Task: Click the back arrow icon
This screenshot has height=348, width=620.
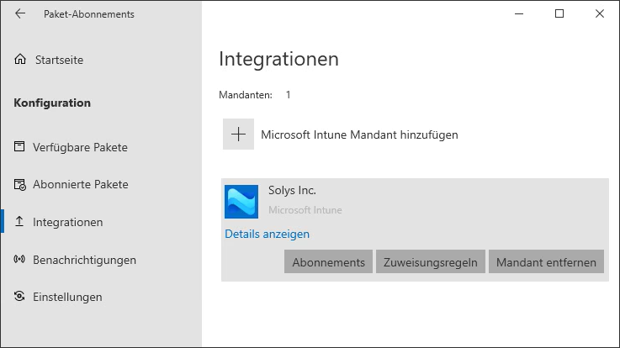Action: [20, 14]
